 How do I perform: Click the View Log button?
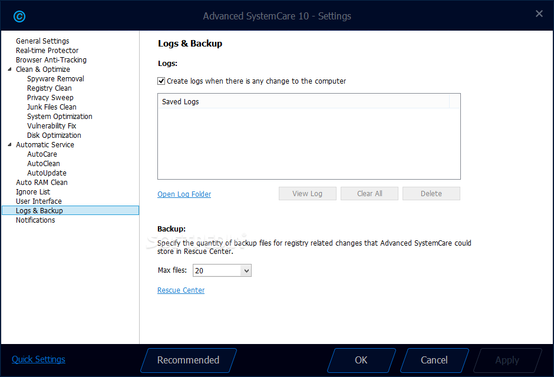pyautogui.click(x=308, y=193)
